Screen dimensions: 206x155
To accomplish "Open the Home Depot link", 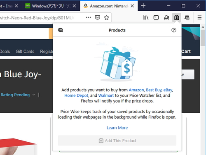I will click(x=76, y=95).
